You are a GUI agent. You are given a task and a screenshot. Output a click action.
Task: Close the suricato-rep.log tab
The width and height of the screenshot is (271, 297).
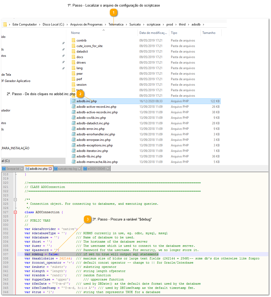pyautogui.click(x=79, y=168)
